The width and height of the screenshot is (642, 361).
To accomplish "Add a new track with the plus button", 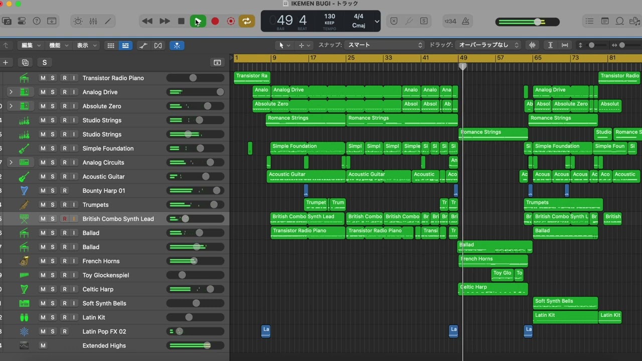I will pos(6,62).
